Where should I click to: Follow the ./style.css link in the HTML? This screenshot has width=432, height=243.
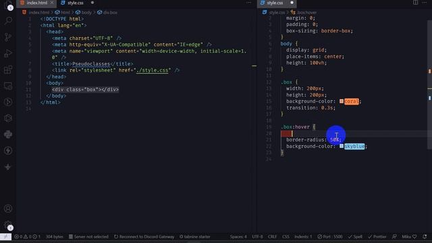(152, 70)
